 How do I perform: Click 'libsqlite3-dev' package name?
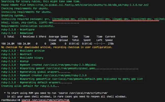[142, 19]
